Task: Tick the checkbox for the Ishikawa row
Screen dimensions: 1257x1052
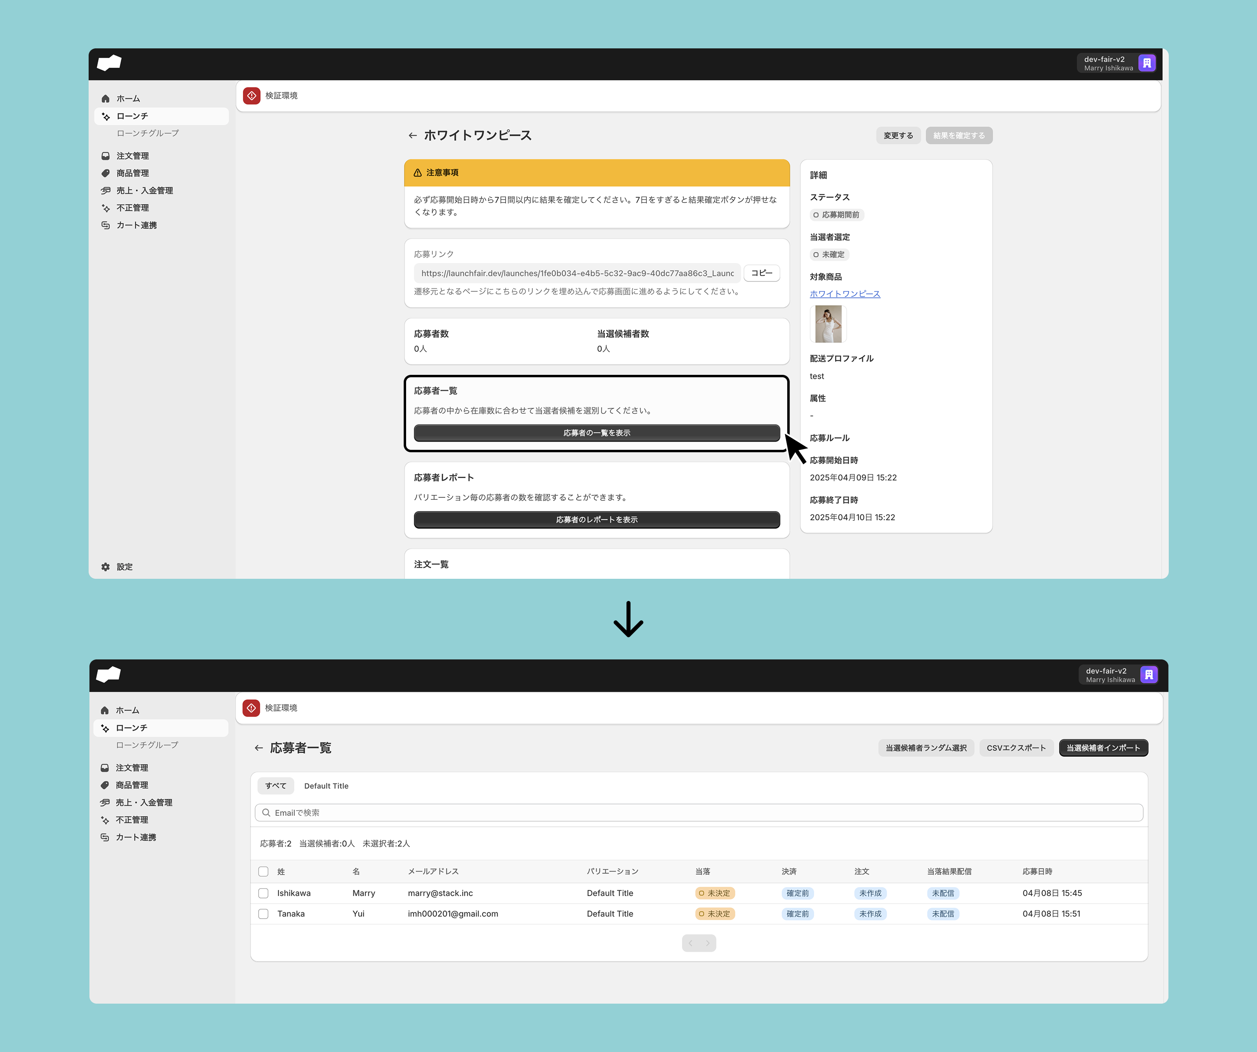Action: click(x=263, y=893)
